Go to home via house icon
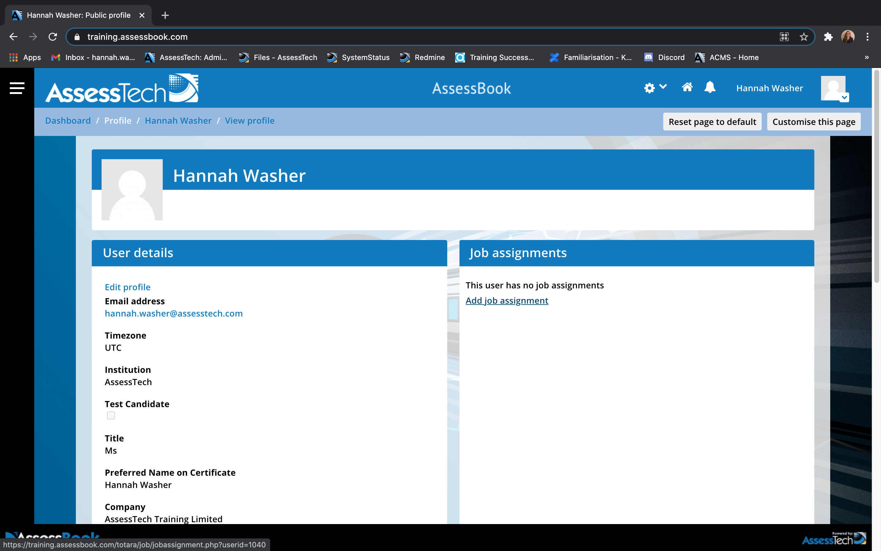This screenshot has width=881, height=551. 687,88
